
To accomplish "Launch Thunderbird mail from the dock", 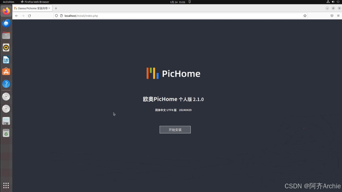I will (6, 23).
